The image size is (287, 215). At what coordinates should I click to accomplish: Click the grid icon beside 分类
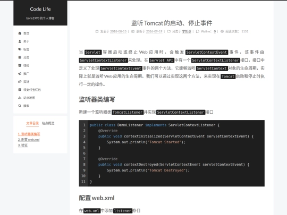[x=20, y=57]
